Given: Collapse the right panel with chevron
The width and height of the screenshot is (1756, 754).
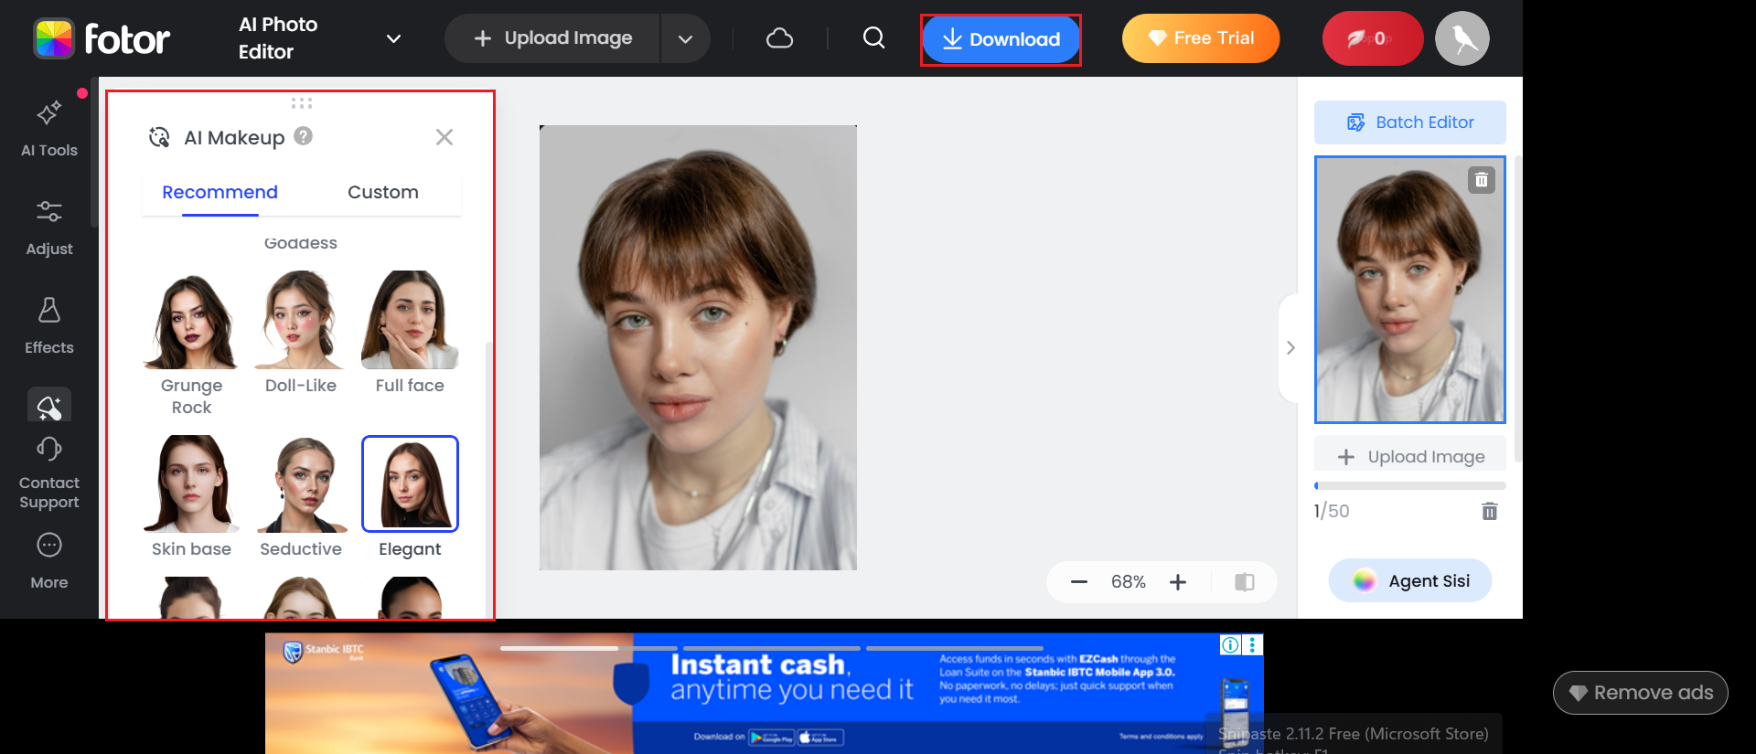Looking at the screenshot, I should pos(1290,348).
